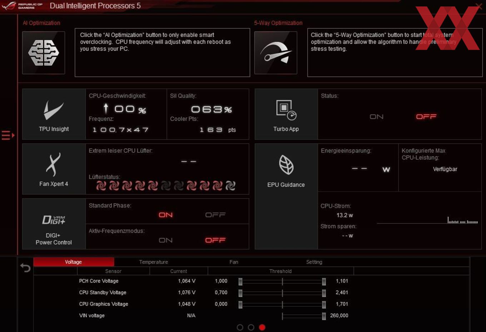Click the last white fan icon in Lüfterstatus
The image size is (486, 332).
pos(230,186)
